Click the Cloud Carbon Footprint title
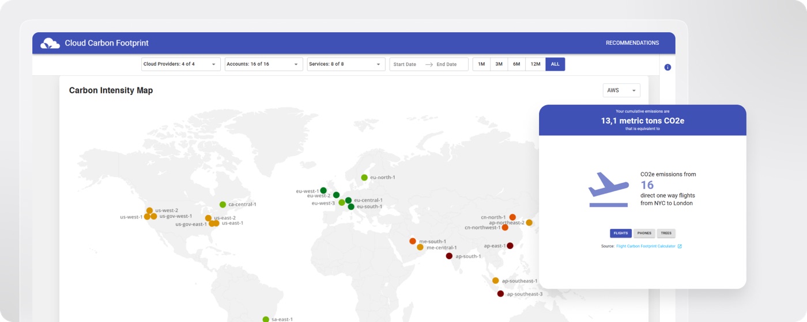807x322 pixels. click(x=107, y=43)
